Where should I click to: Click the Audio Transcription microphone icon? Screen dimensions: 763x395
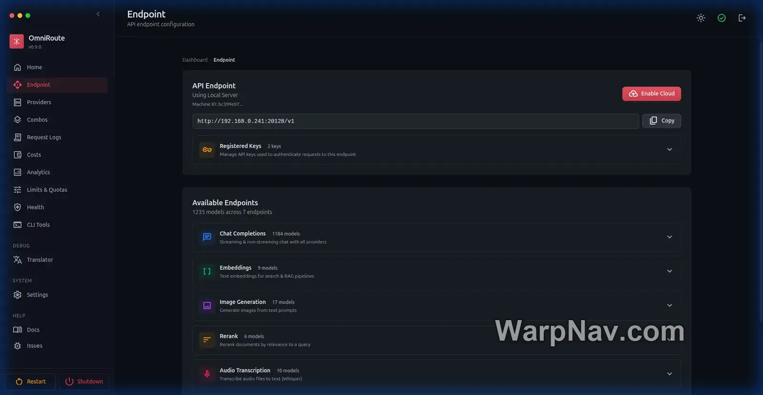coord(207,374)
